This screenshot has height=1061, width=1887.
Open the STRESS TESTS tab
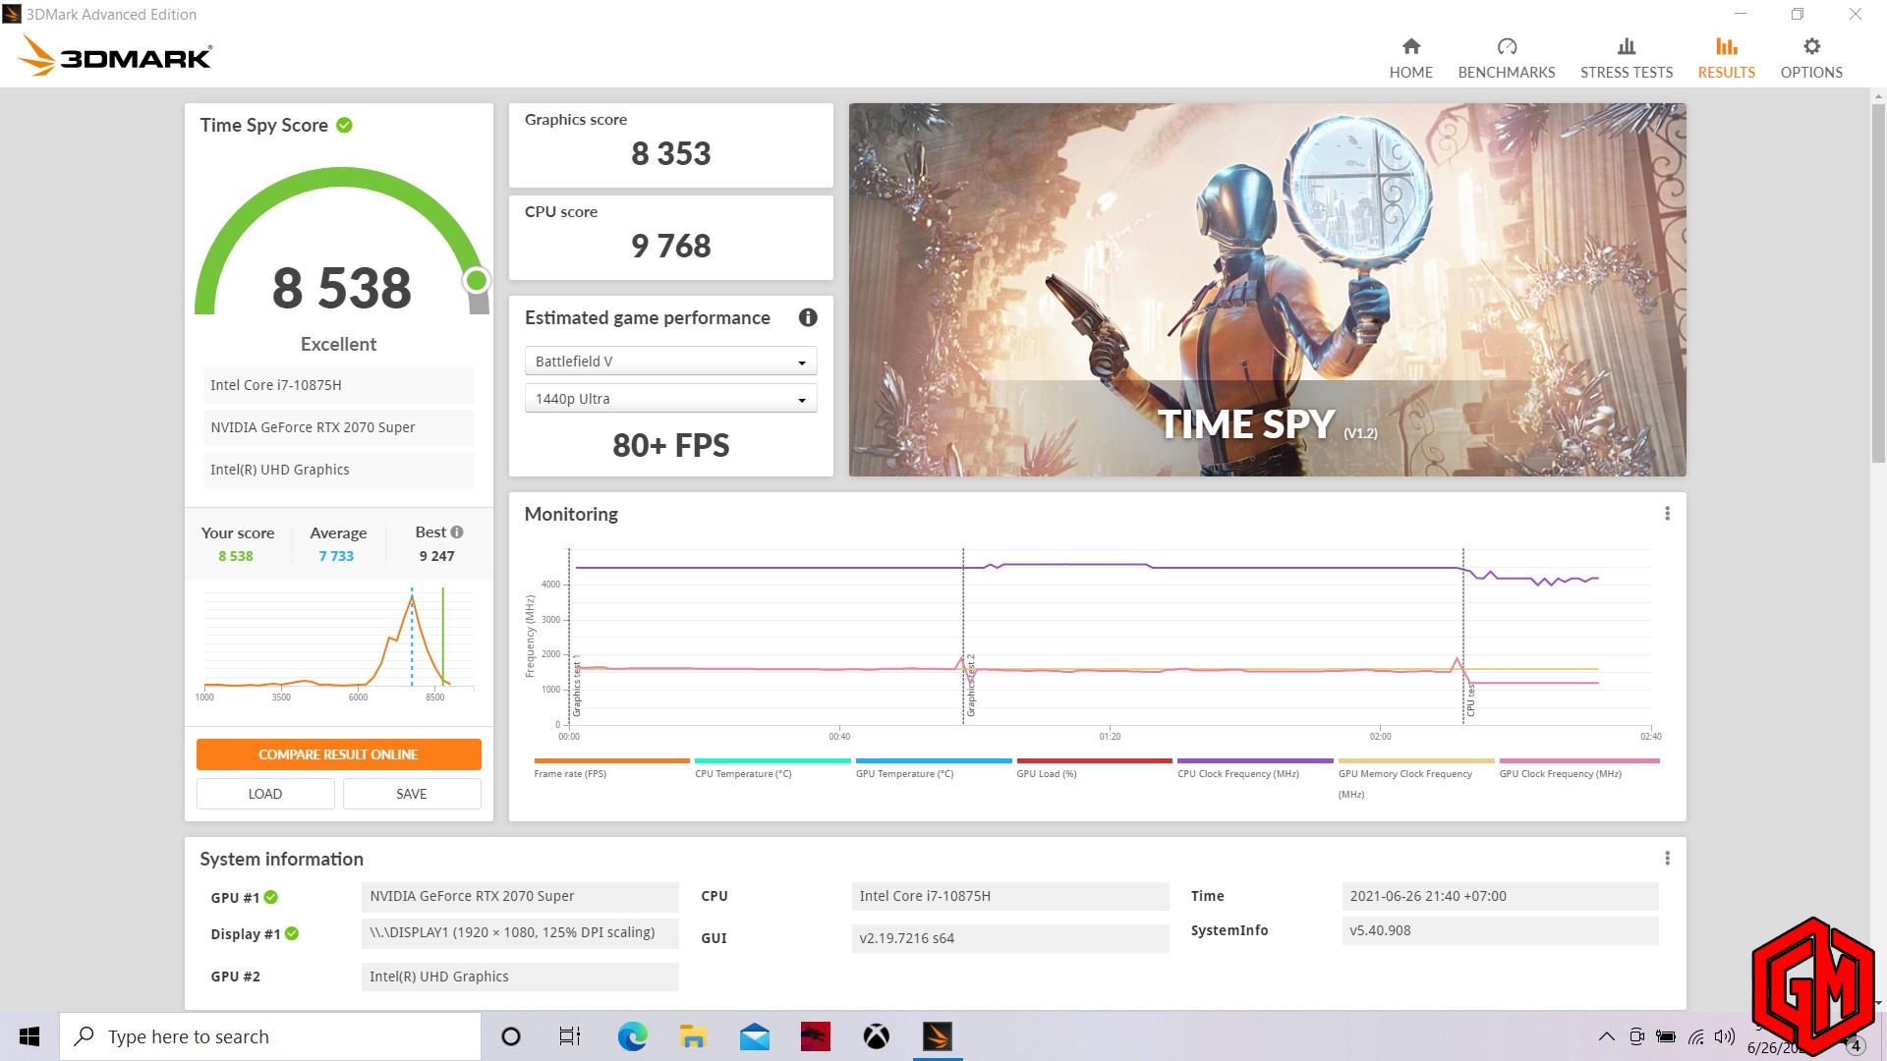pos(1626,58)
